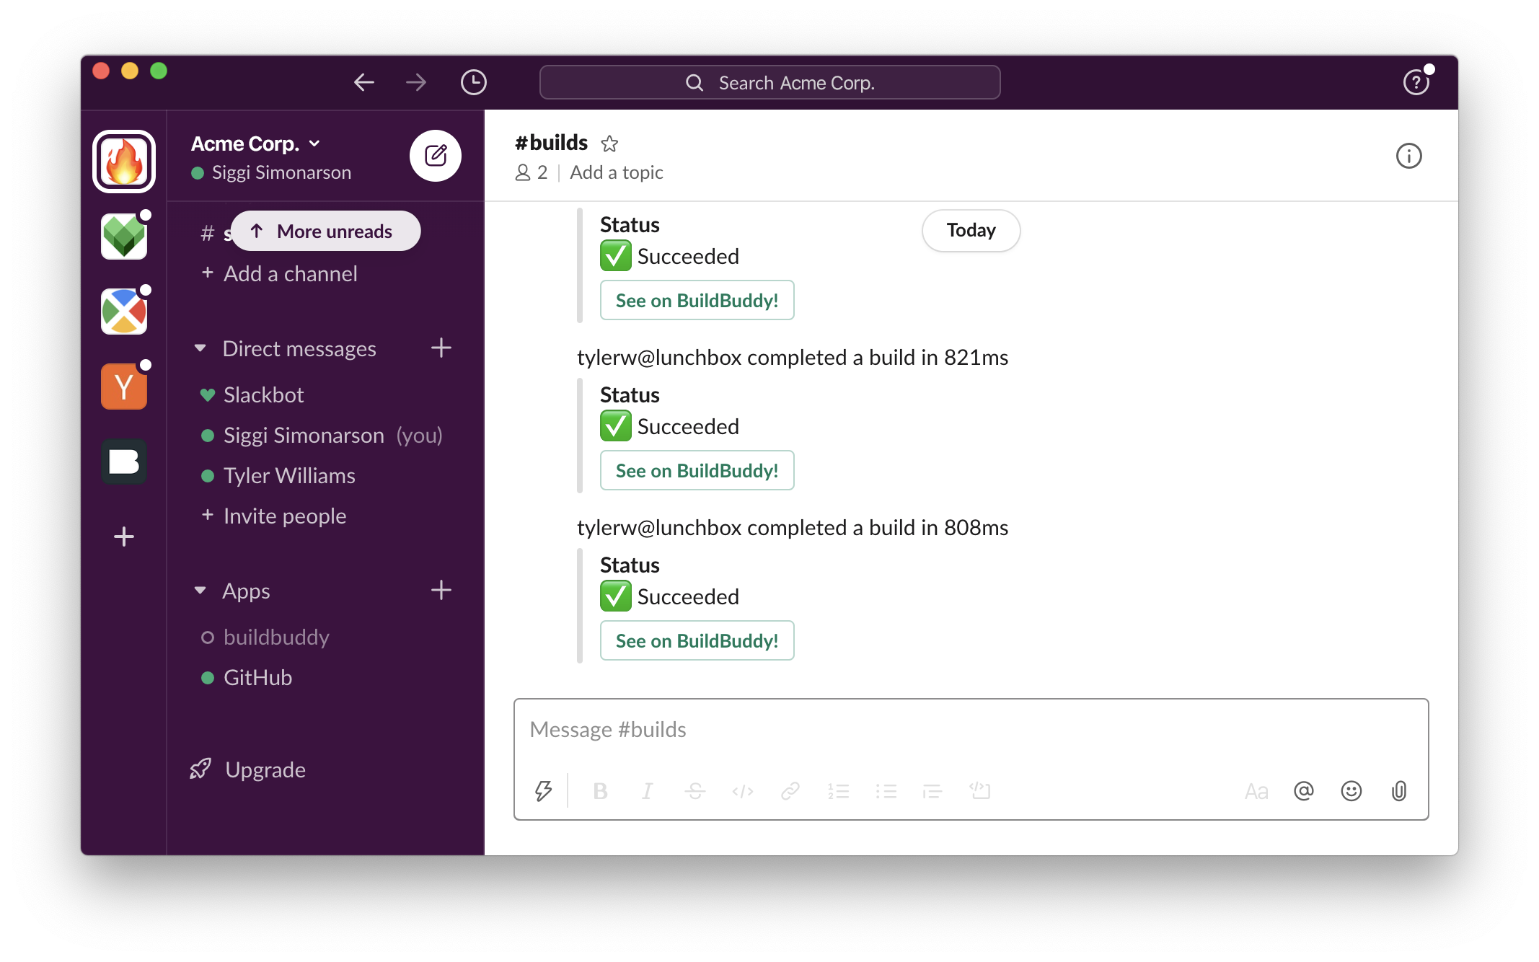
Task: Toggle strikethrough formatting
Action: coord(695,791)
